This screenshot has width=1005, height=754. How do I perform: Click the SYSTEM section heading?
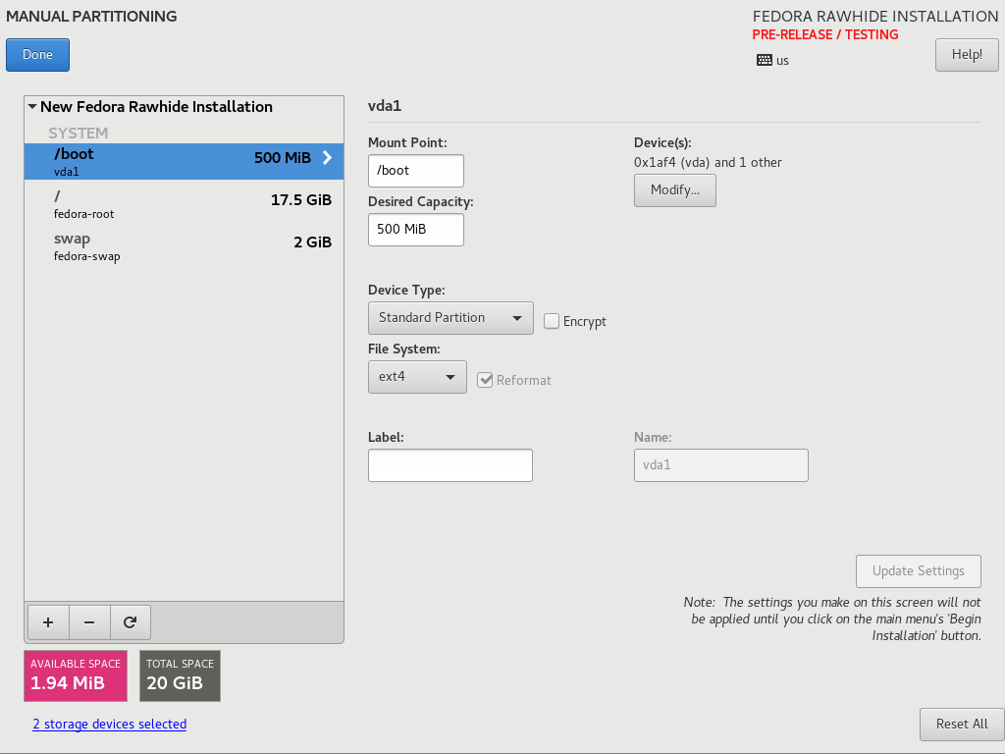79,134
